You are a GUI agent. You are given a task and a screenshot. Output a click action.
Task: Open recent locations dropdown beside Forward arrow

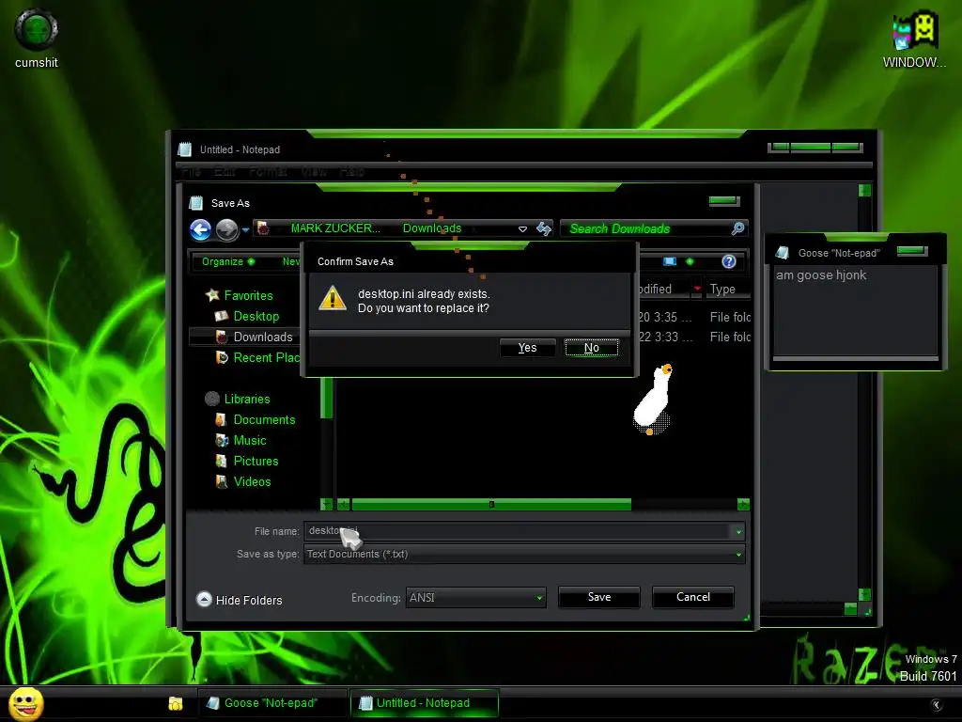click(245, 230)
